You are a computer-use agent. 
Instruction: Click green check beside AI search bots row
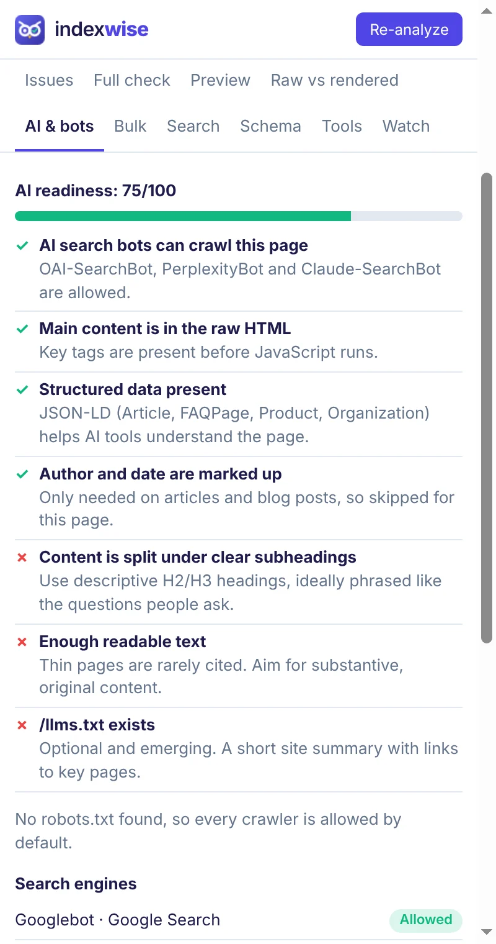click(22, 246)
